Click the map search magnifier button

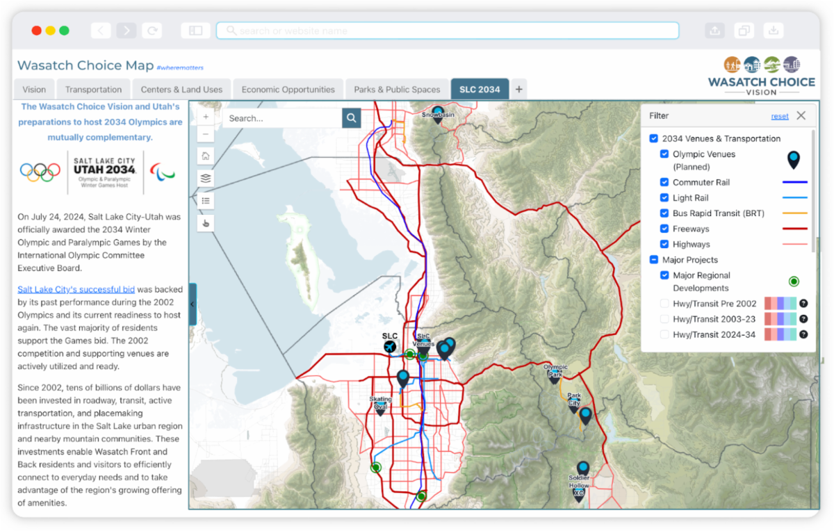[x=352, y=118]
